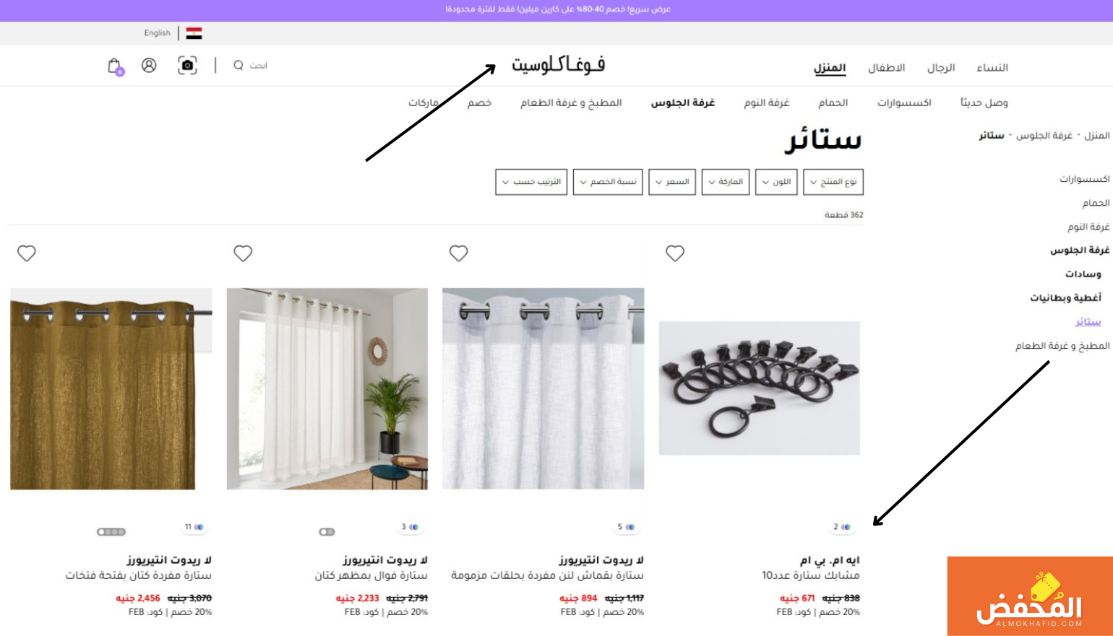Click the Almokhafid orange logo badge

(1030, 596)
